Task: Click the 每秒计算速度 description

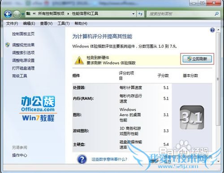Action: pyautogui.click(x=131, y=88)
